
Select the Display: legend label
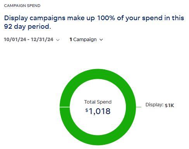click(x=155, y=105)
